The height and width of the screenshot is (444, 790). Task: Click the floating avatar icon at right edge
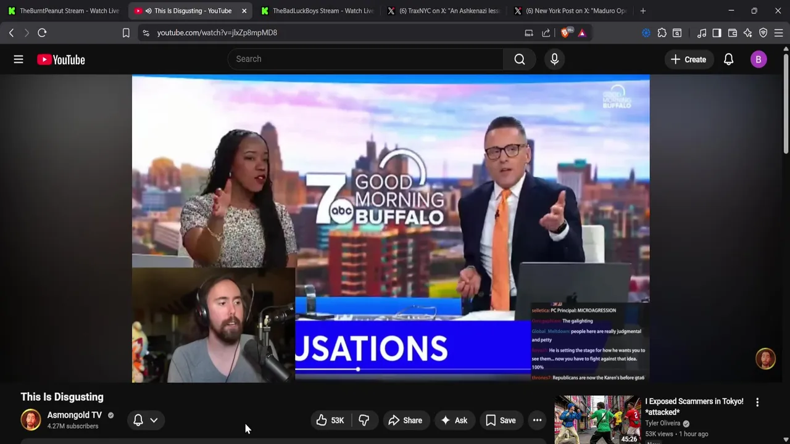point(765,359)
